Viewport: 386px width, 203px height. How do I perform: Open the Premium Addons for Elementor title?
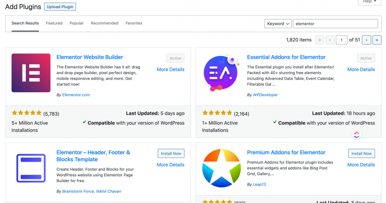286,152
